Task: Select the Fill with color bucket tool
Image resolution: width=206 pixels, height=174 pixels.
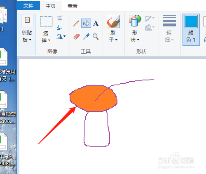Action: (x=86, y=23)
